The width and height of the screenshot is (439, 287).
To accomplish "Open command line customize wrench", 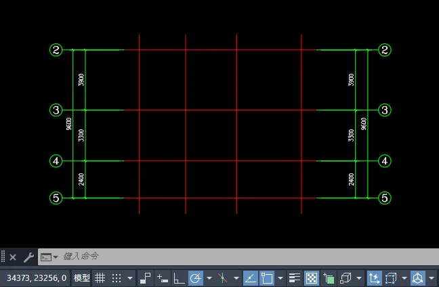I will pyautogui.click(x=28, y=257).
